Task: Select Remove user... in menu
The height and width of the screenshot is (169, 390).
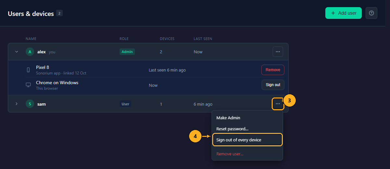Action: click(x=247, y=154)
